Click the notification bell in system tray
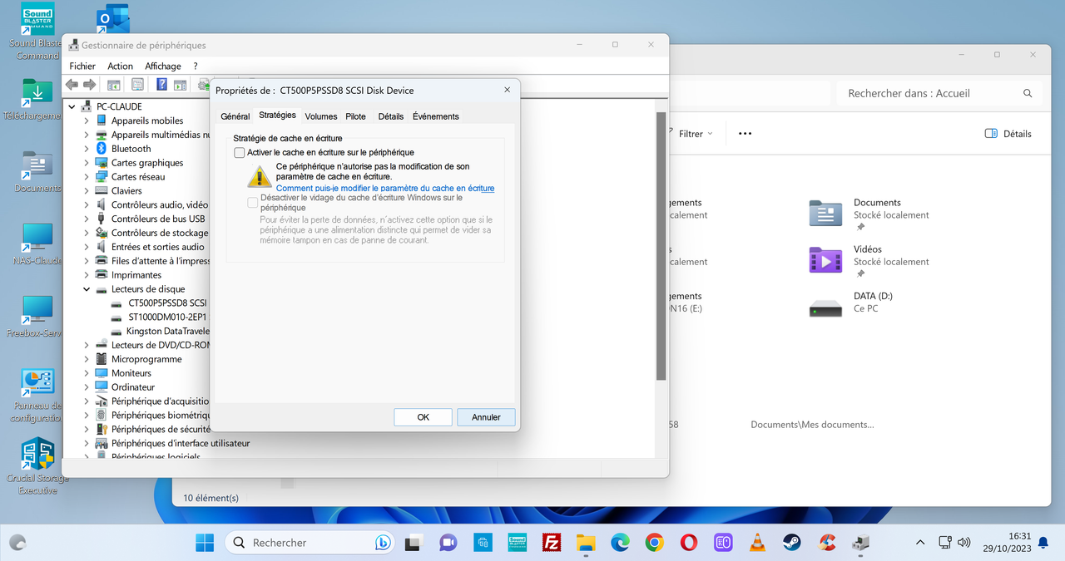 pyautogui.click(x=1042, y=543)
